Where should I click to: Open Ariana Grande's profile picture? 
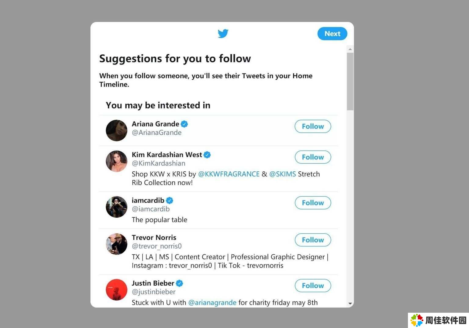[116, 130]
